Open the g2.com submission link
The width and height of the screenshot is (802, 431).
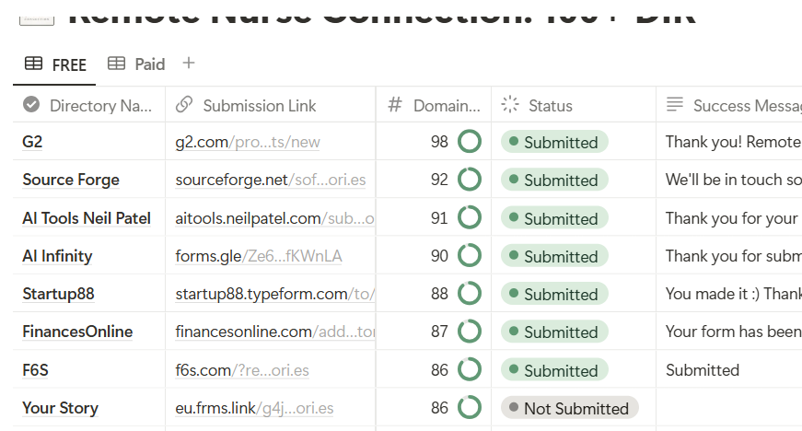click(x=248, y=142)
